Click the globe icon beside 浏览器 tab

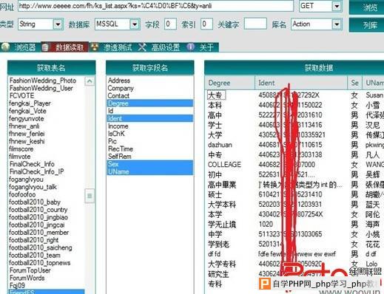(x=5, y=47)
